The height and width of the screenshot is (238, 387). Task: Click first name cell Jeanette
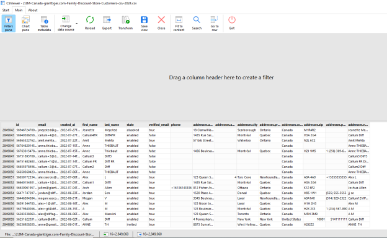[93, 130]
